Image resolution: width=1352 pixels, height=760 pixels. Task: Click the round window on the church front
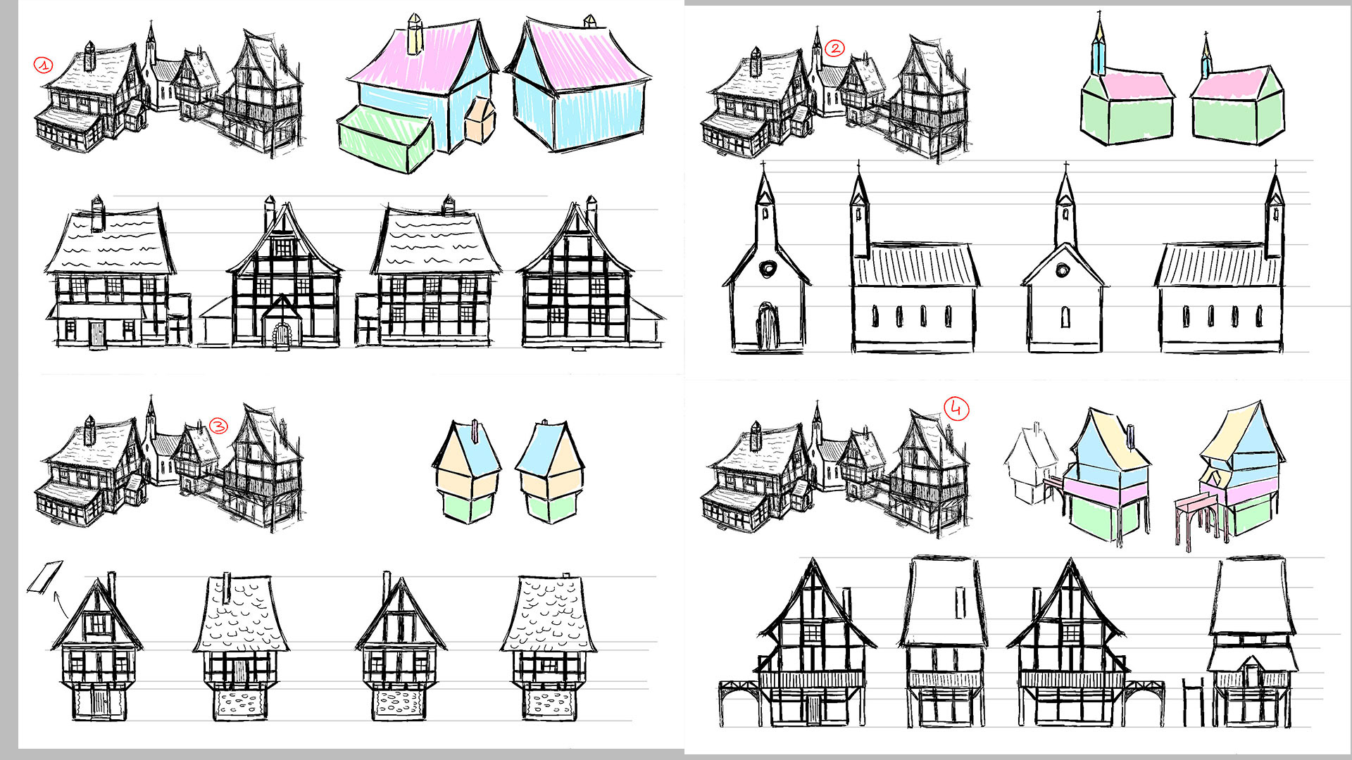tap(768, 268)
